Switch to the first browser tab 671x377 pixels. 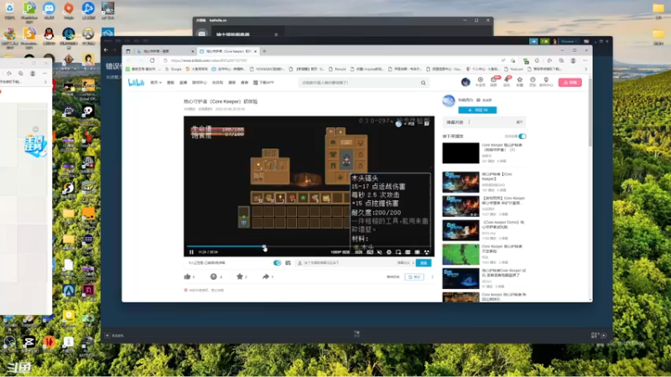[164, 51]
